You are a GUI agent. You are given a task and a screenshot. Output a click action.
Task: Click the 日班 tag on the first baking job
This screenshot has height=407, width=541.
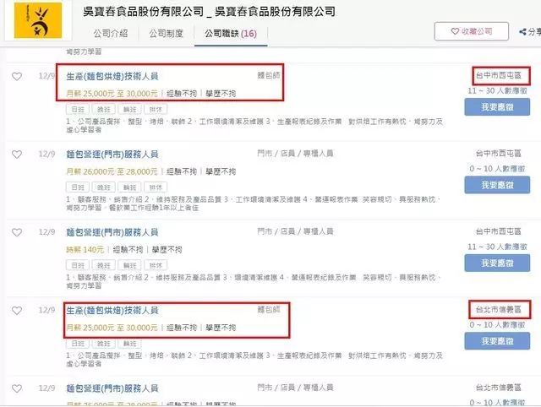click(78, 109)
